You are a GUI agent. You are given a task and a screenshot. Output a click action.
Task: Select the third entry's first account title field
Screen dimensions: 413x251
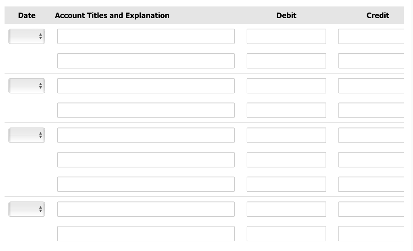click(x=146, y=135)
